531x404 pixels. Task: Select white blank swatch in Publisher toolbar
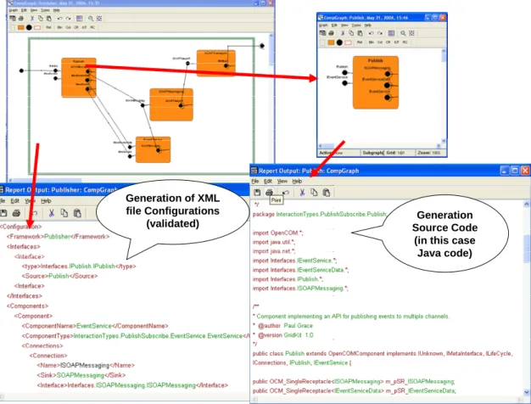point(13,27)
